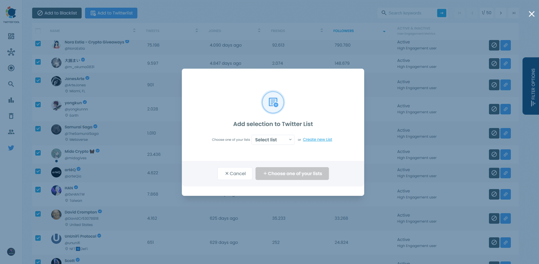Uncheck the HAN row checkbox
Screen dimensions: 539x264
[38, 190]
